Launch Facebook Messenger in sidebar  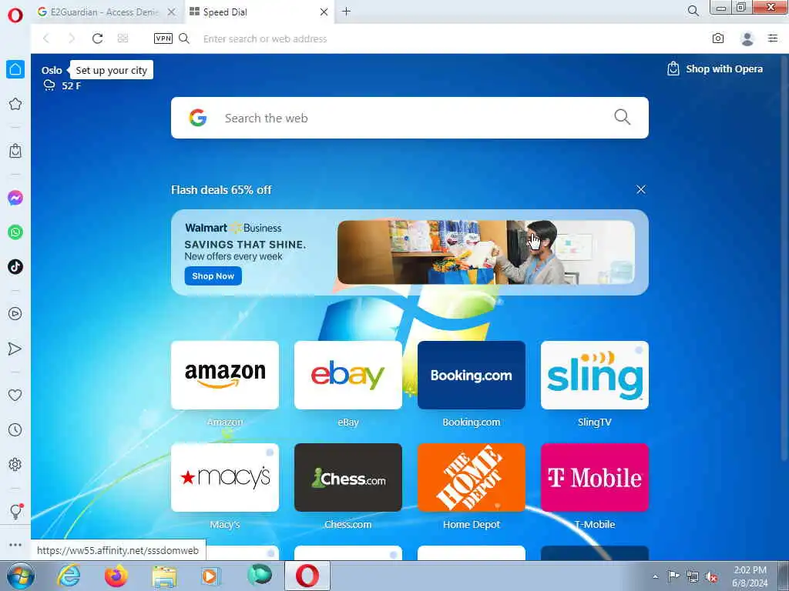tap(15, 198)
